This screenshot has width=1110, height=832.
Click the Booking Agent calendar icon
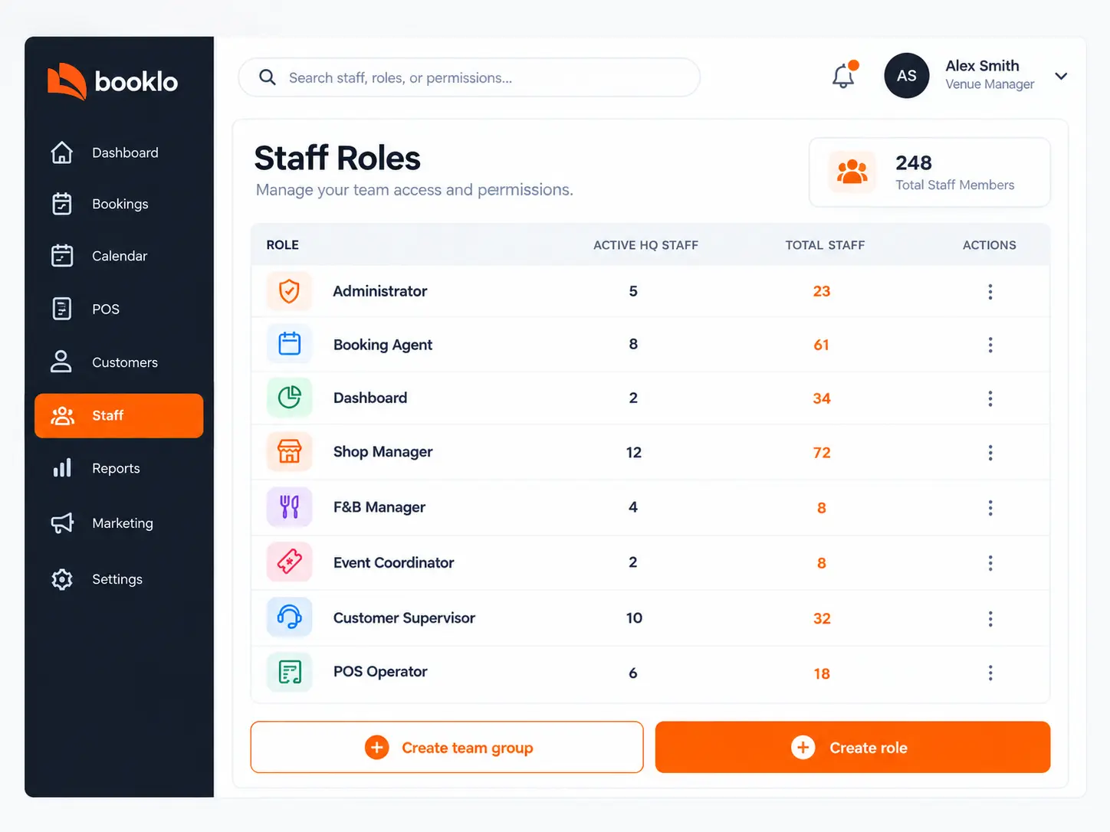click(289, 344)
